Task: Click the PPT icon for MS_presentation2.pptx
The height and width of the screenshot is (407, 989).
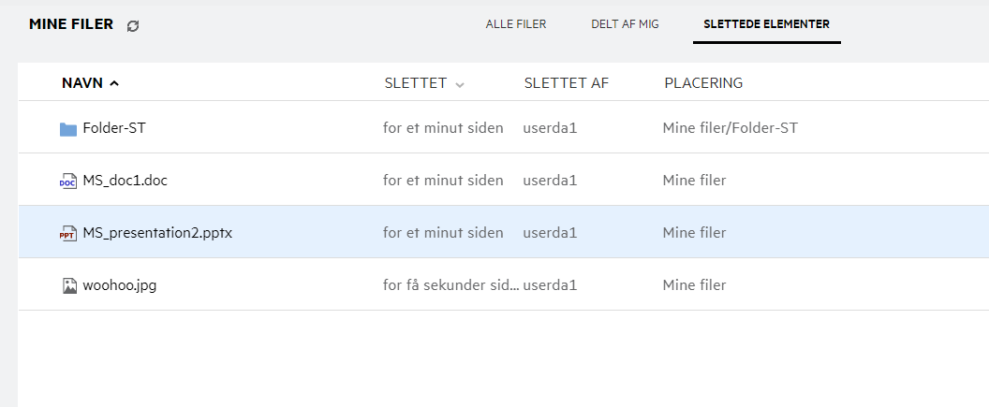Action: pyautogui.click(x=67, y=234)
